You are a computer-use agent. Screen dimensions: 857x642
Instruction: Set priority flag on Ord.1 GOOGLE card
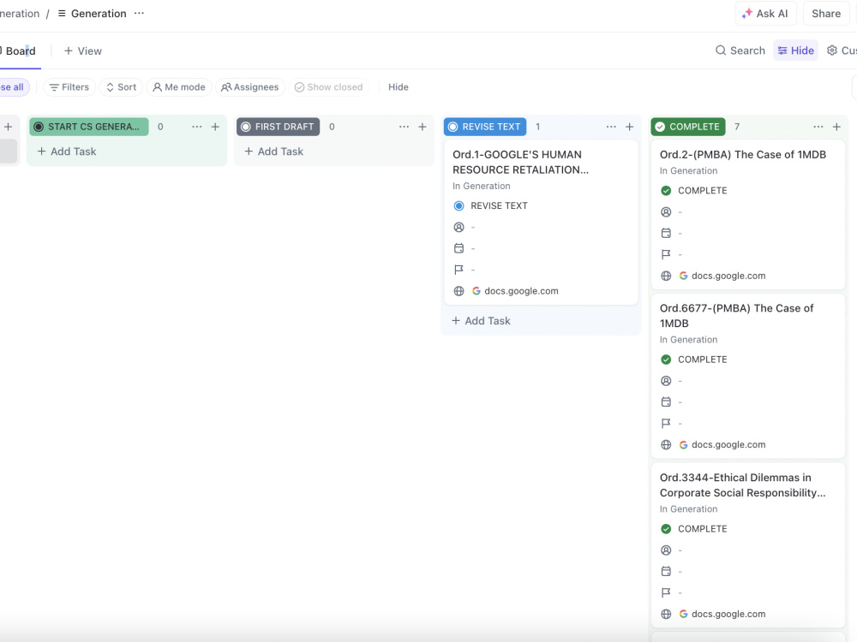click(459, 270)
